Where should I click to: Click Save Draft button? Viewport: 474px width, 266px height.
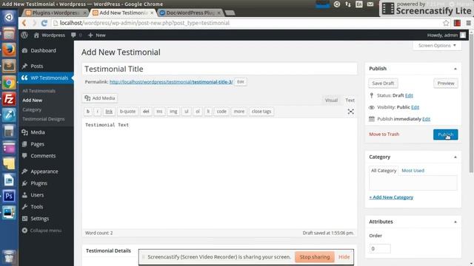[383, 83]
